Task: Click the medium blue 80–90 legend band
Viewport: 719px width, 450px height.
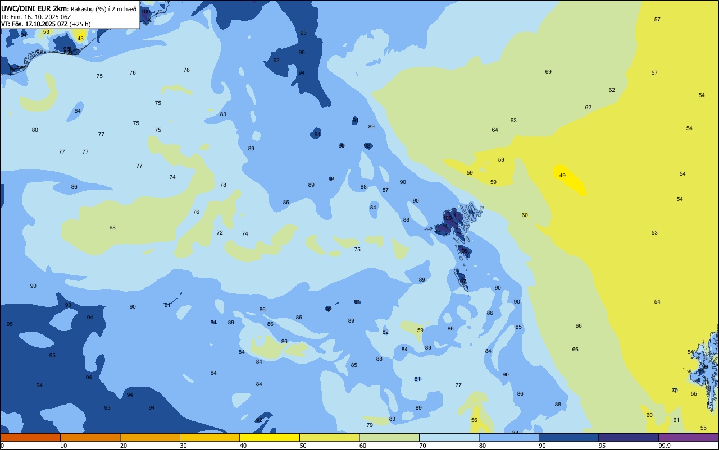Action: click(x=509, y=437)
